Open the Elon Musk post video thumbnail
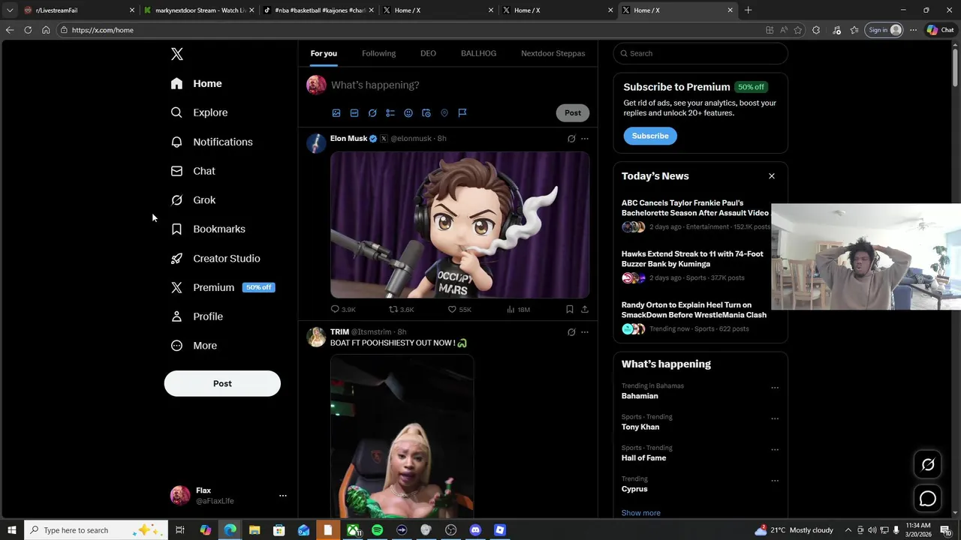 click(x=459, y=225)
